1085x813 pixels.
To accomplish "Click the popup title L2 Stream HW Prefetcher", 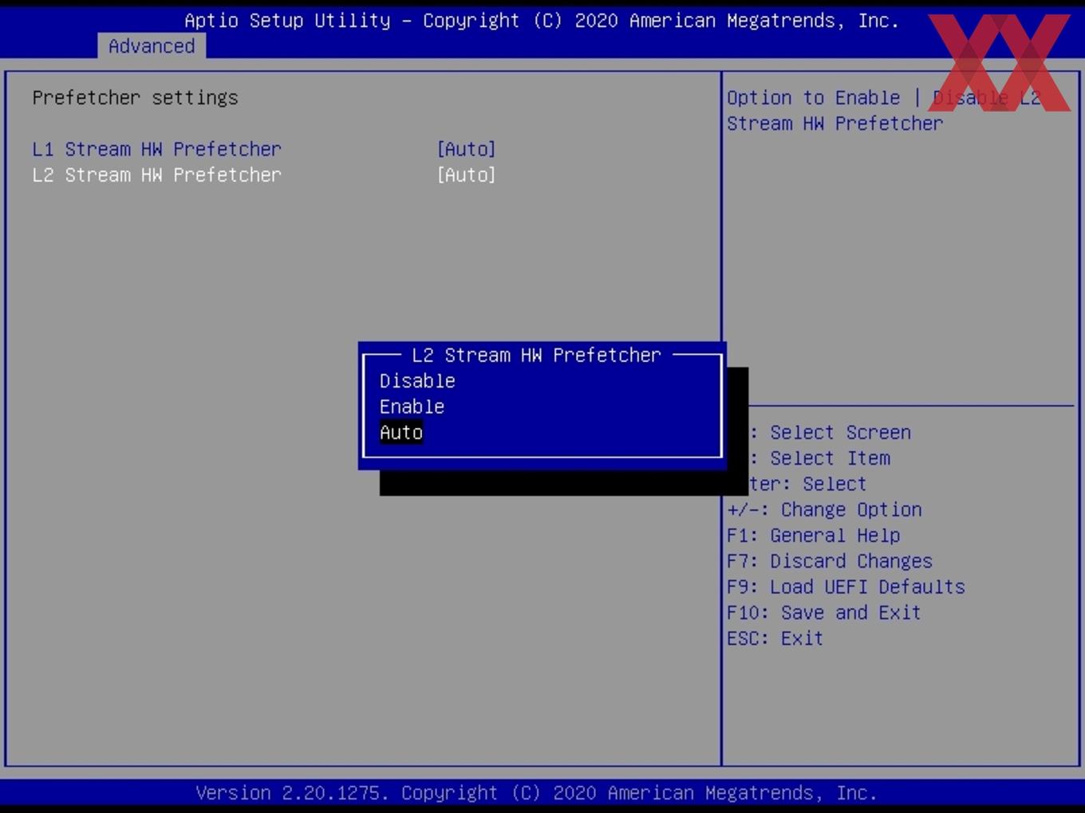I will pyautogui.click(x=537, y=355).
